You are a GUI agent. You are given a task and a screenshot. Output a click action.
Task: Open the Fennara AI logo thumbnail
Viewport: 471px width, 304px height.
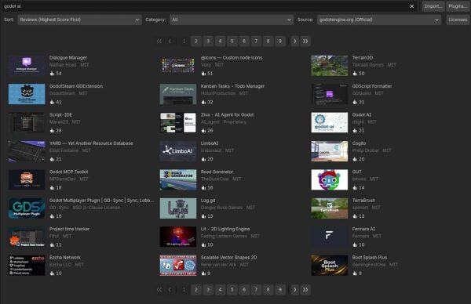[x=330, y=237]
